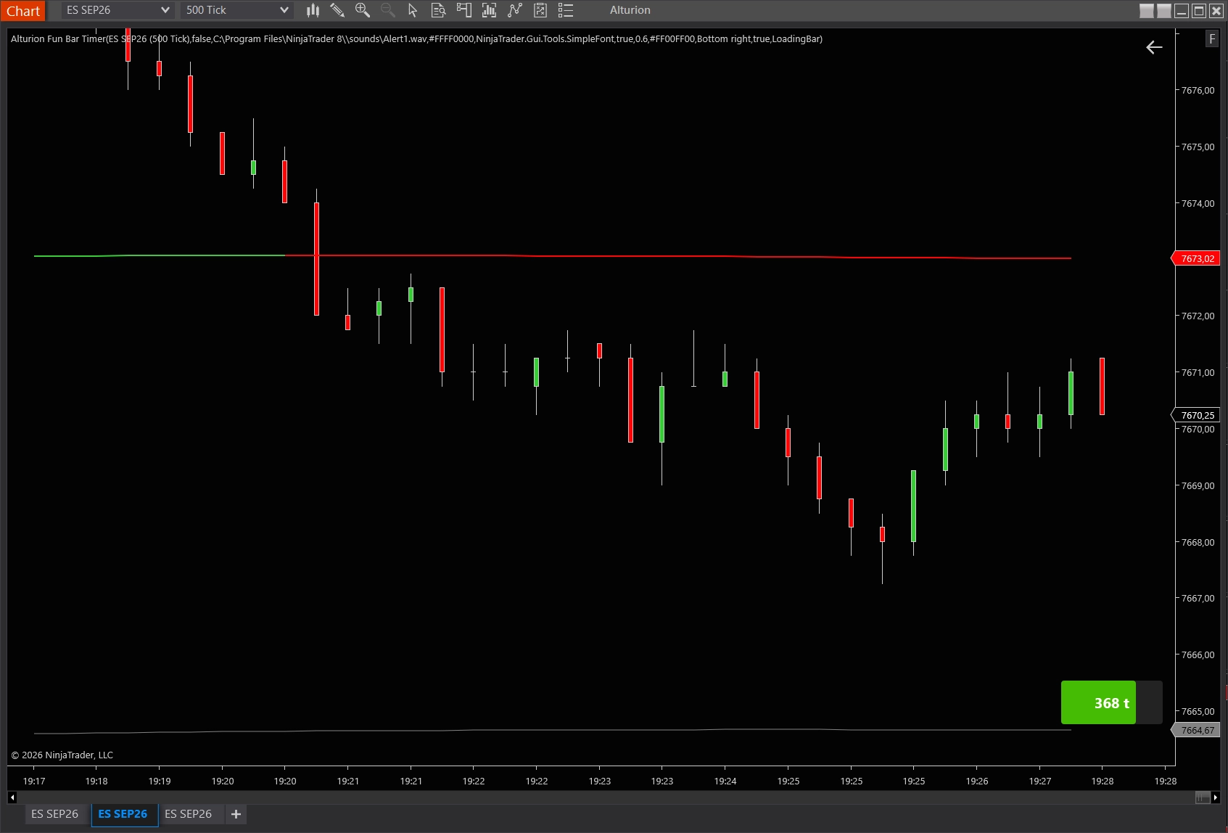Open the chart properties list icon

[x=566, y=10]
